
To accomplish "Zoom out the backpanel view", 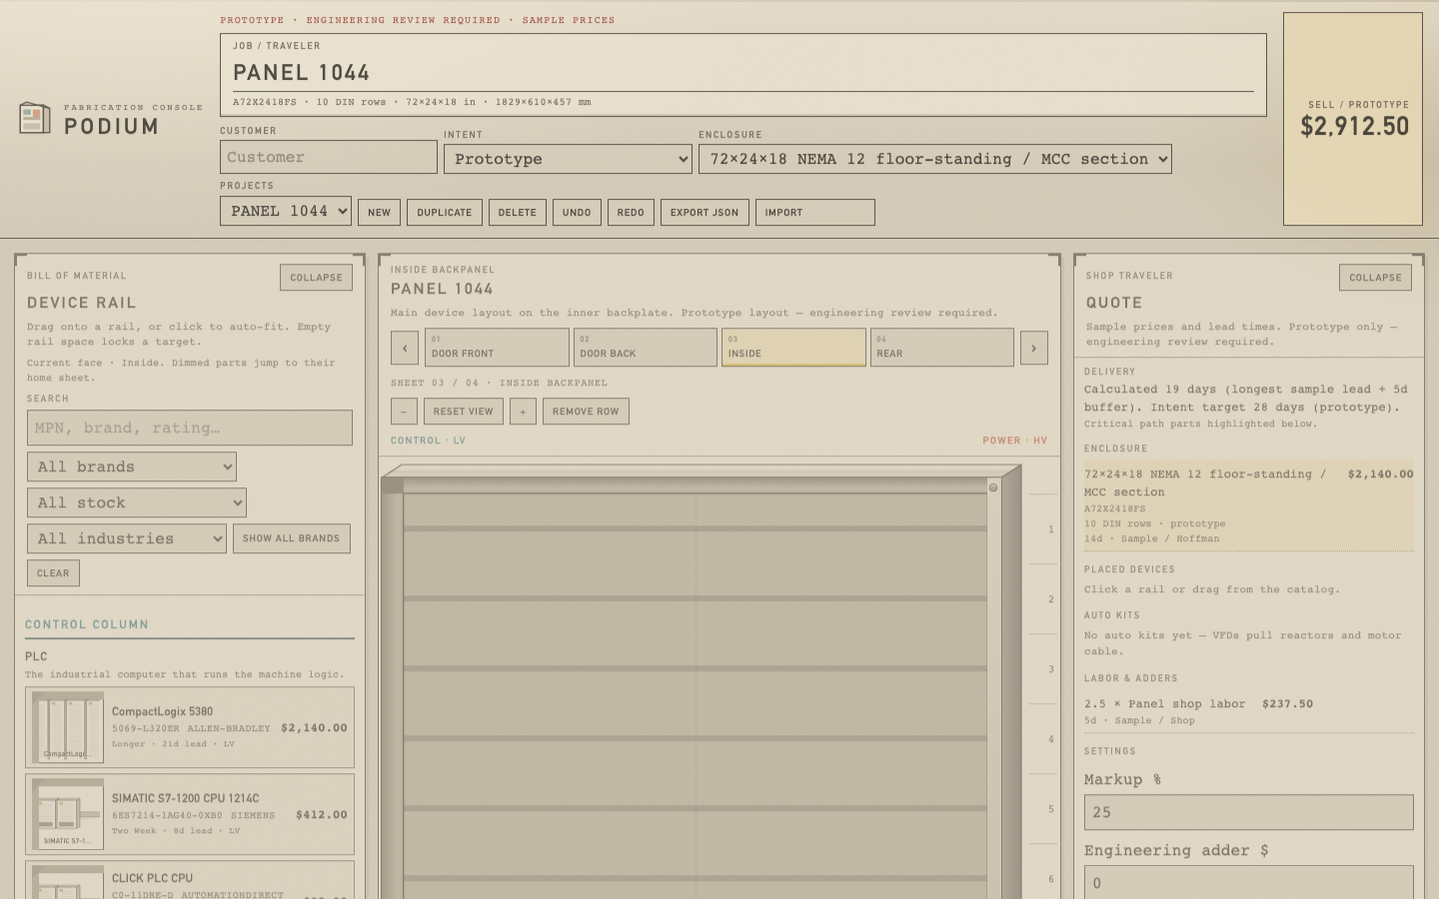I will click(404, 412).
